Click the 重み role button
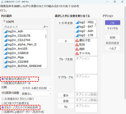This screenshot has width=126, height=114. pyautogui.click(x=66, y=95)
